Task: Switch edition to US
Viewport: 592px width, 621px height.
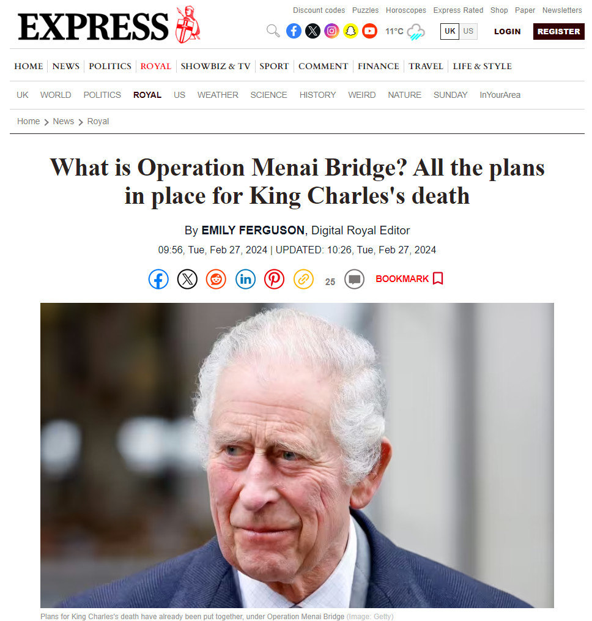Action: click(468, 31)
